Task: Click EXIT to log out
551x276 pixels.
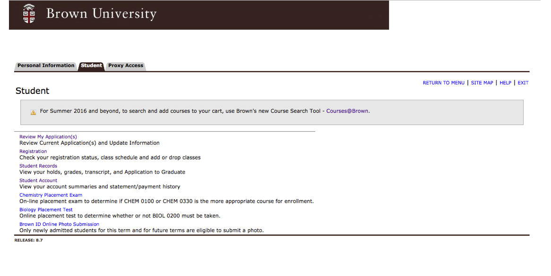Action: tap(523, 83)
